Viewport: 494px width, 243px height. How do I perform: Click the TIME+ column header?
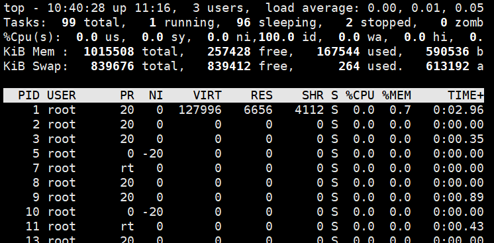coord(466,95)
